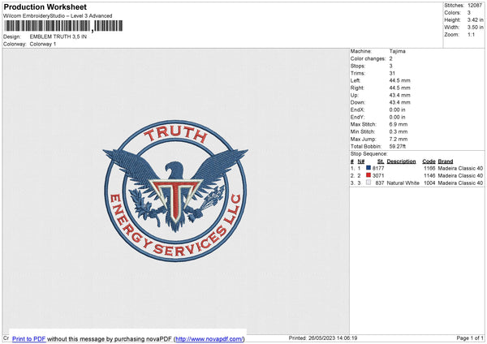Click the 'Color changes:' value 2

click(390, 58)
